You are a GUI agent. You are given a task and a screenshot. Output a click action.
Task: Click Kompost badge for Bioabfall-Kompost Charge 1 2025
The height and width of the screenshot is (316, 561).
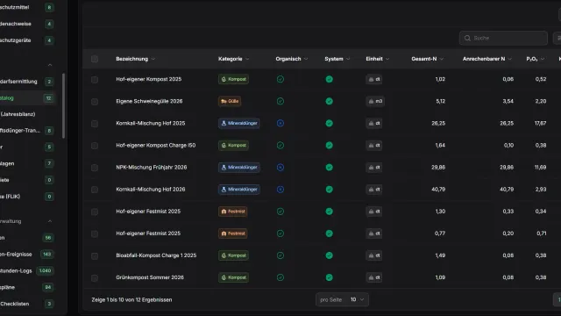pos(233,255)
